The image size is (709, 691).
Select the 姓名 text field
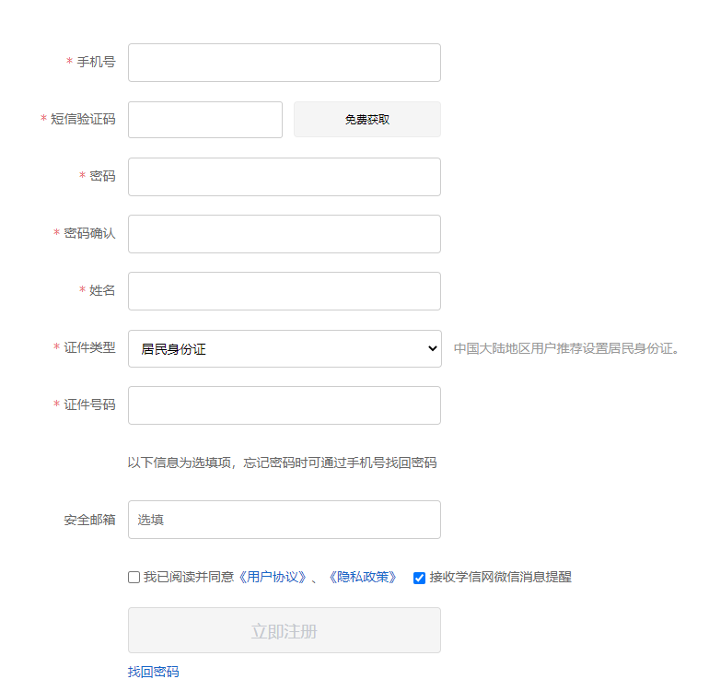coord(285,291)
